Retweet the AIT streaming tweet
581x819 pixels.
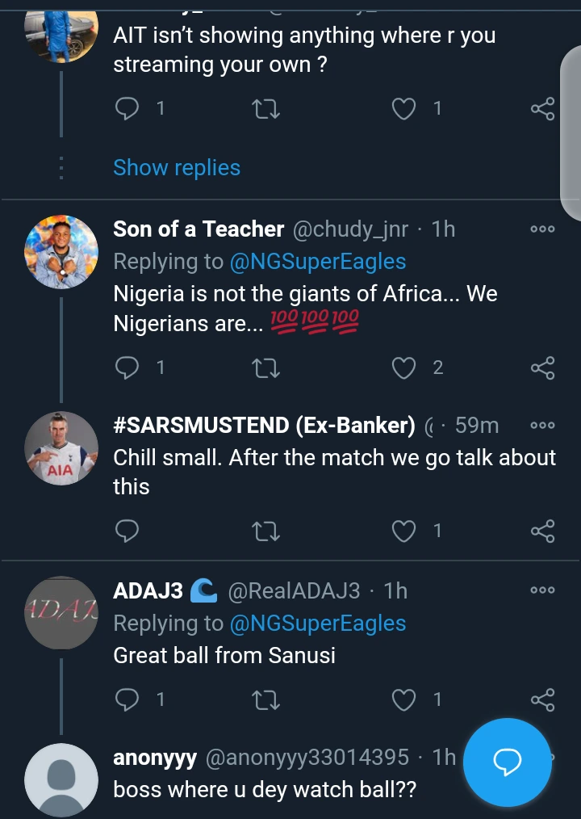pos(265,108)
